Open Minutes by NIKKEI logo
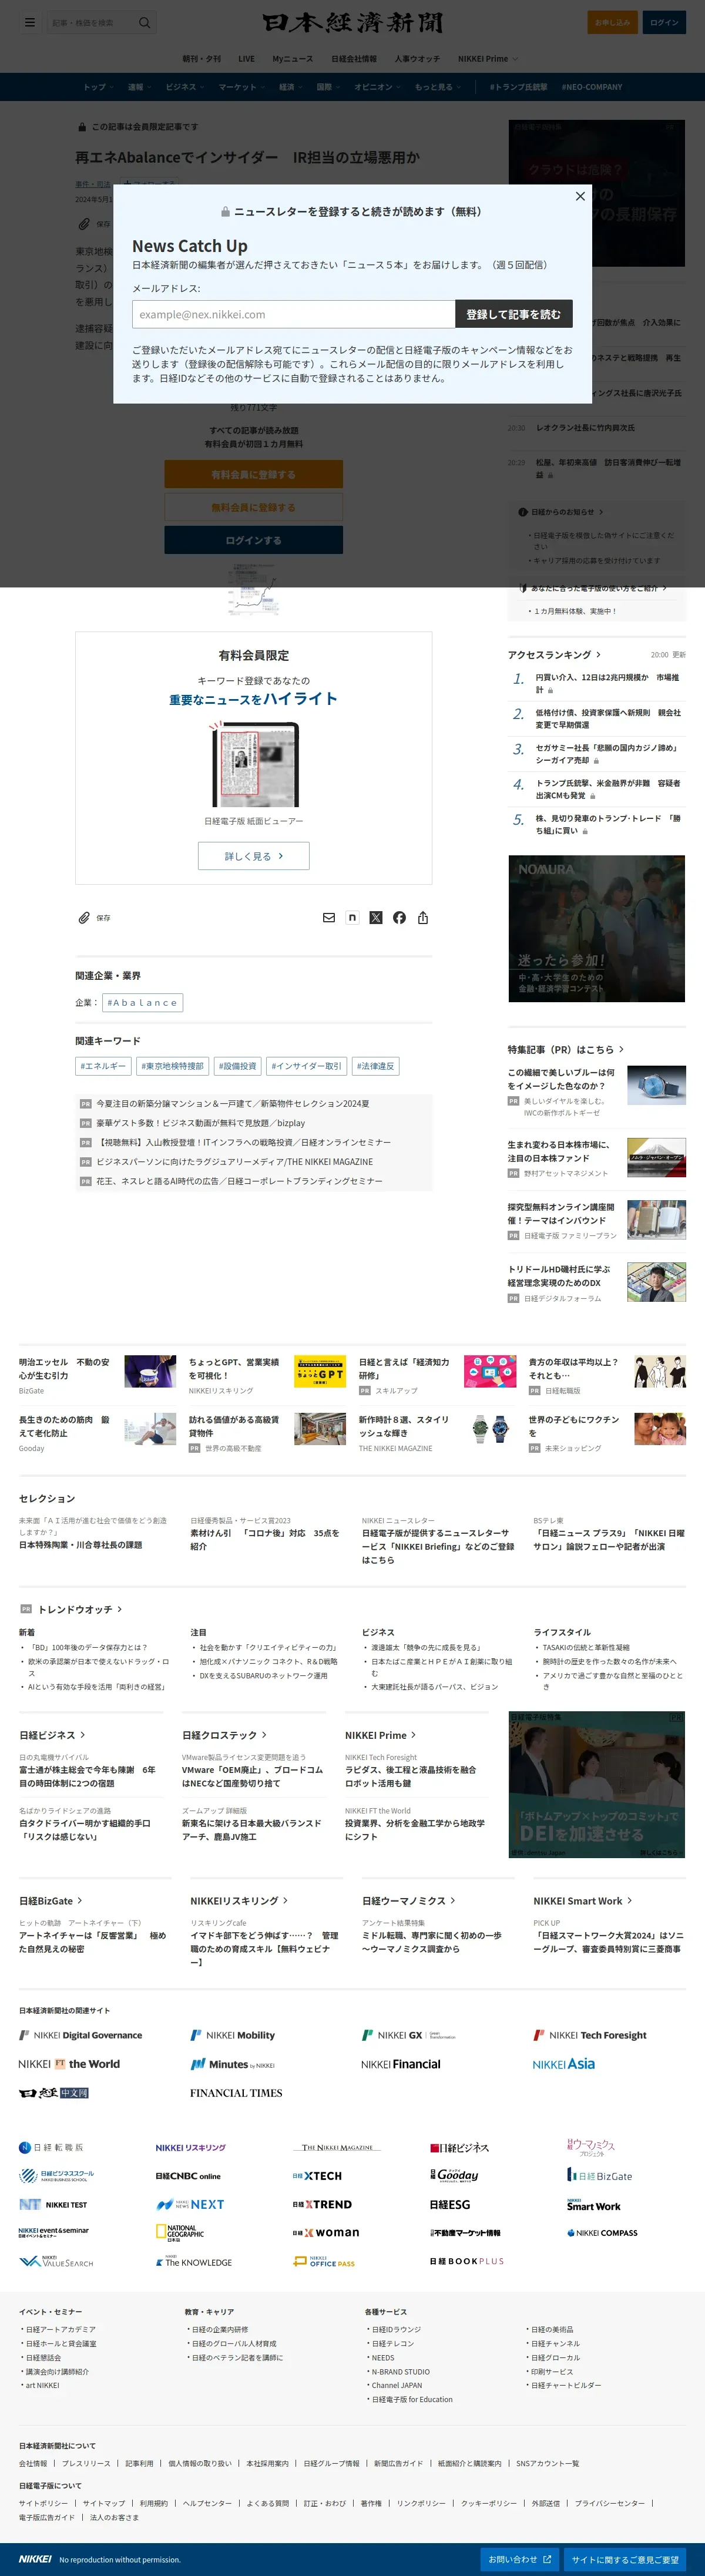Viewport: 705px width, 2576px height. (232, 2064)
